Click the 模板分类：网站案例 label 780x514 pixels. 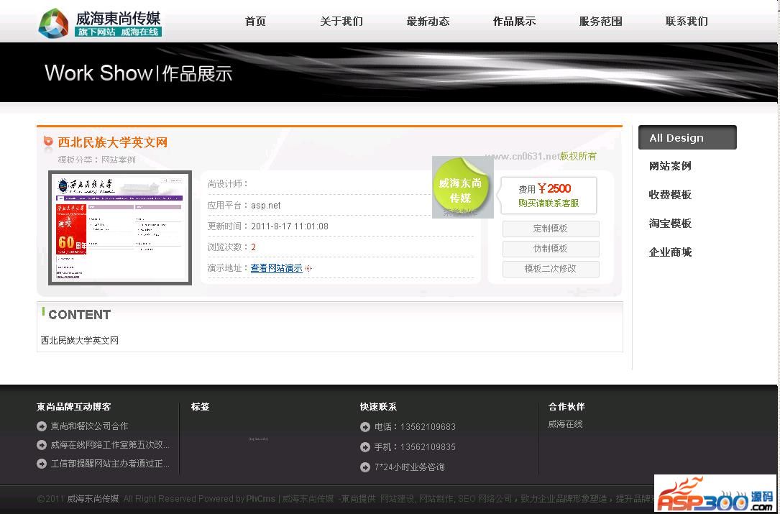click(x=96, y=160)
